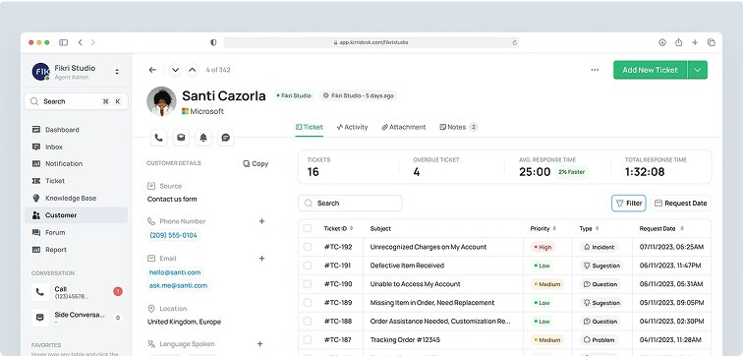The width and height of the screenshot is (743, 356).
Task: Add a spoken language with plus icon
Action: [259, 343]
